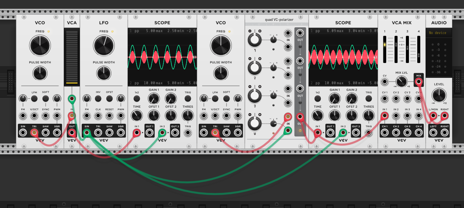Click the GAIN 1 knob on first SCOPE
The image size is (464, 208).
[x=154, y=99]
